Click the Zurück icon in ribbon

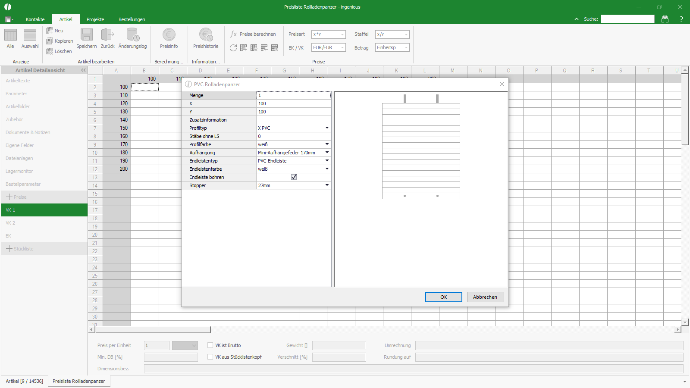click(x=107, y=35)
